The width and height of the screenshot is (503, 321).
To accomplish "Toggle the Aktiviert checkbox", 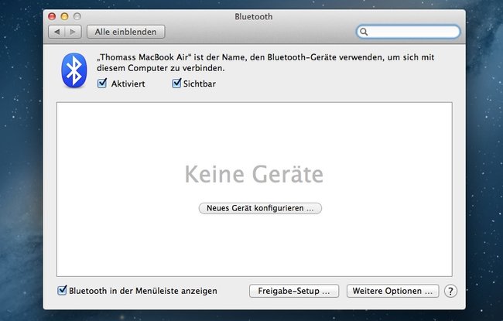I will coord(102,84).
